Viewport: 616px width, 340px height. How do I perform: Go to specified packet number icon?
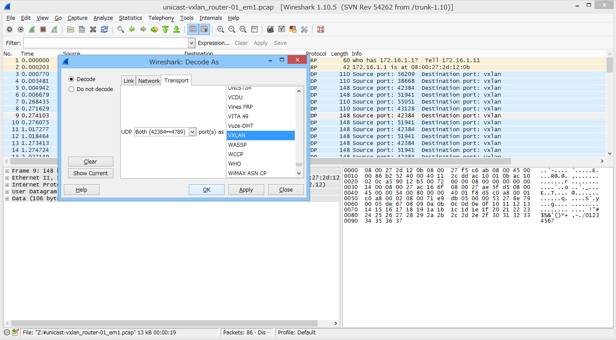pyautogui.click(x=154, y=29)
